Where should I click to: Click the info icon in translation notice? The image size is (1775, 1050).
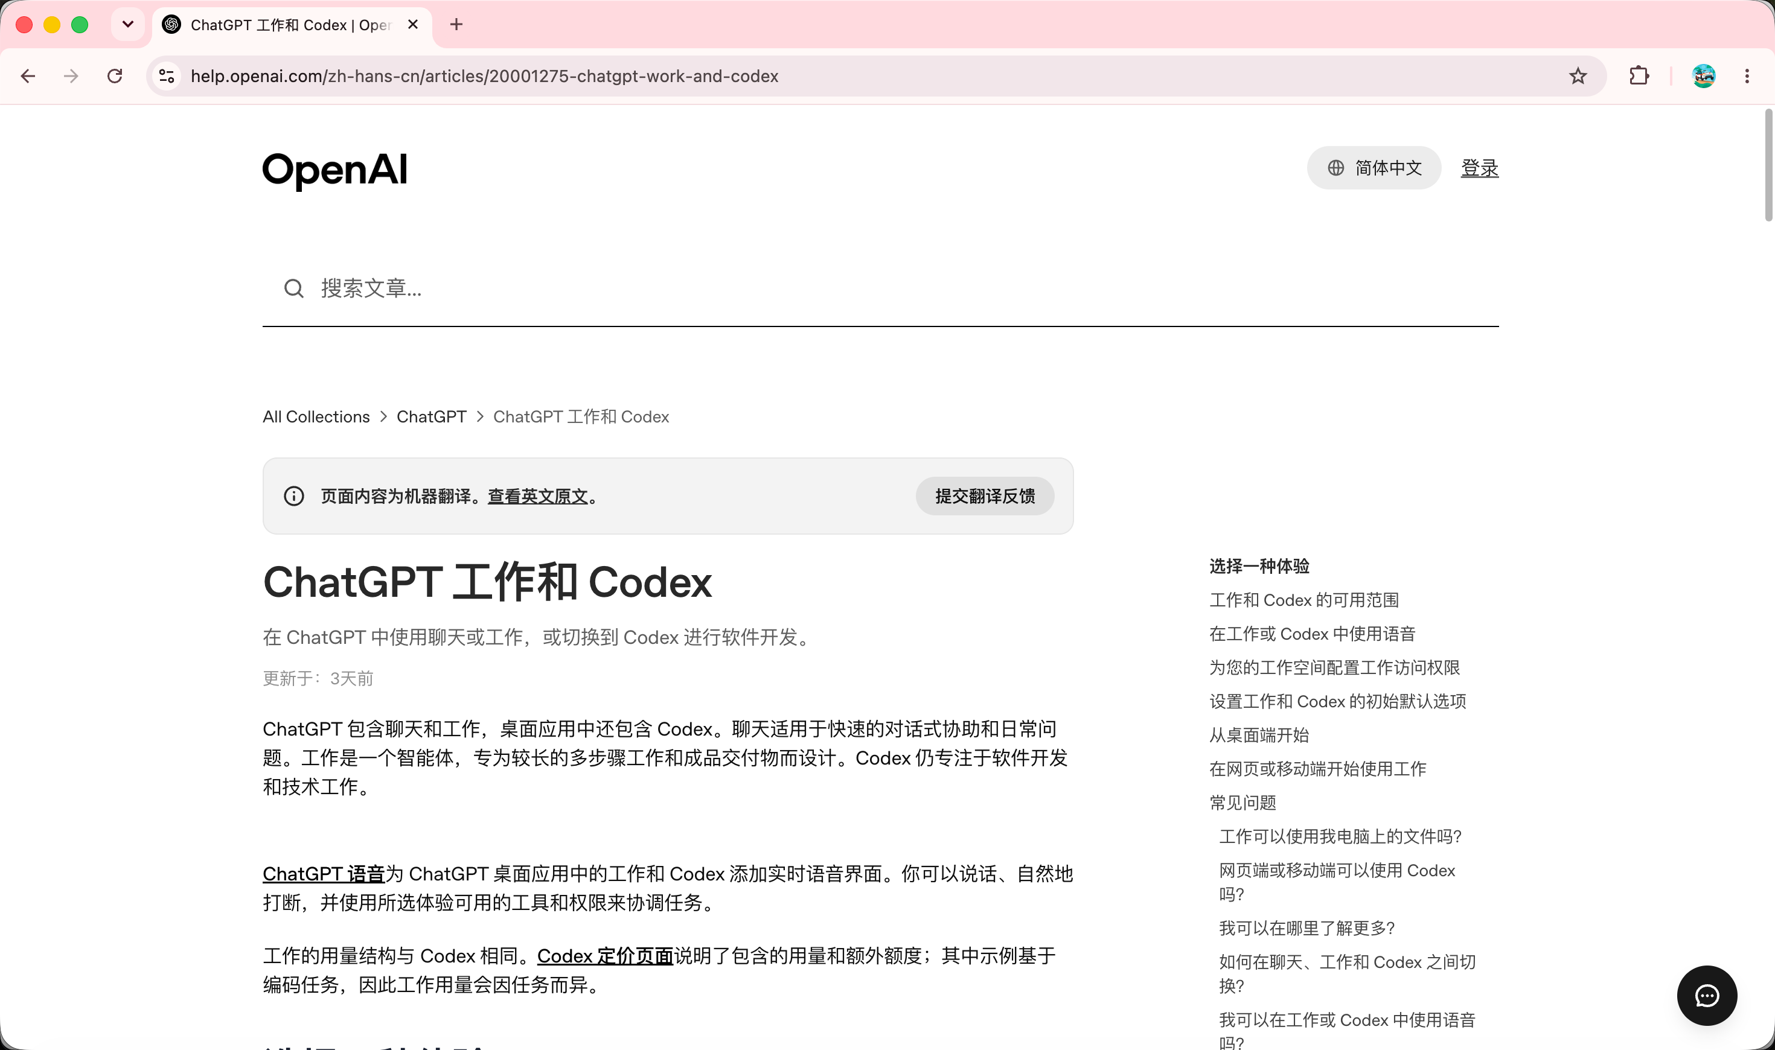click(x=293, y=496)
